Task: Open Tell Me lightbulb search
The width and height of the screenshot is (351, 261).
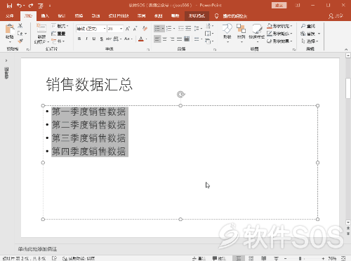Action: coord(216,15)
